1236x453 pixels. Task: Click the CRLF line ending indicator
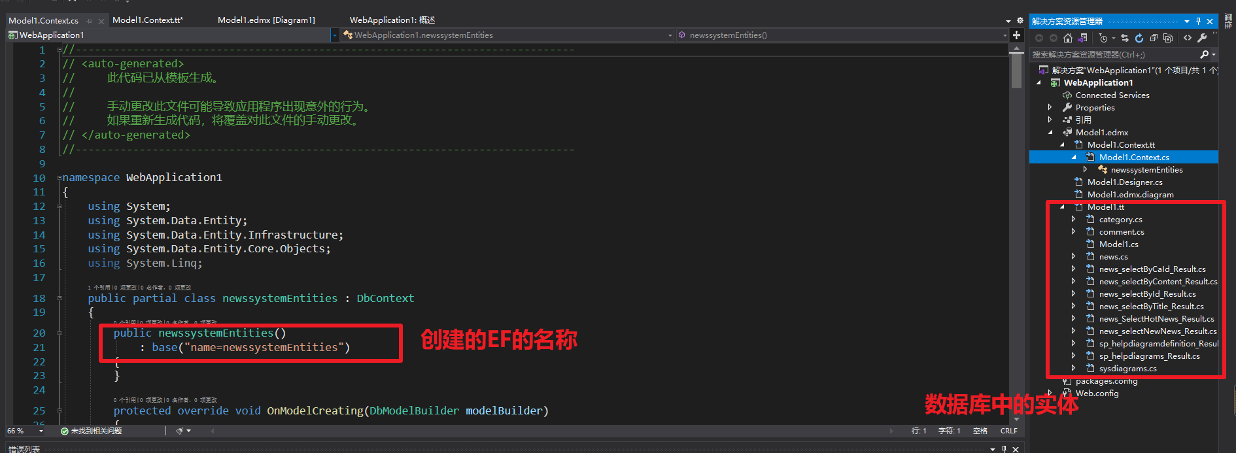click(x=1008, y=431)
